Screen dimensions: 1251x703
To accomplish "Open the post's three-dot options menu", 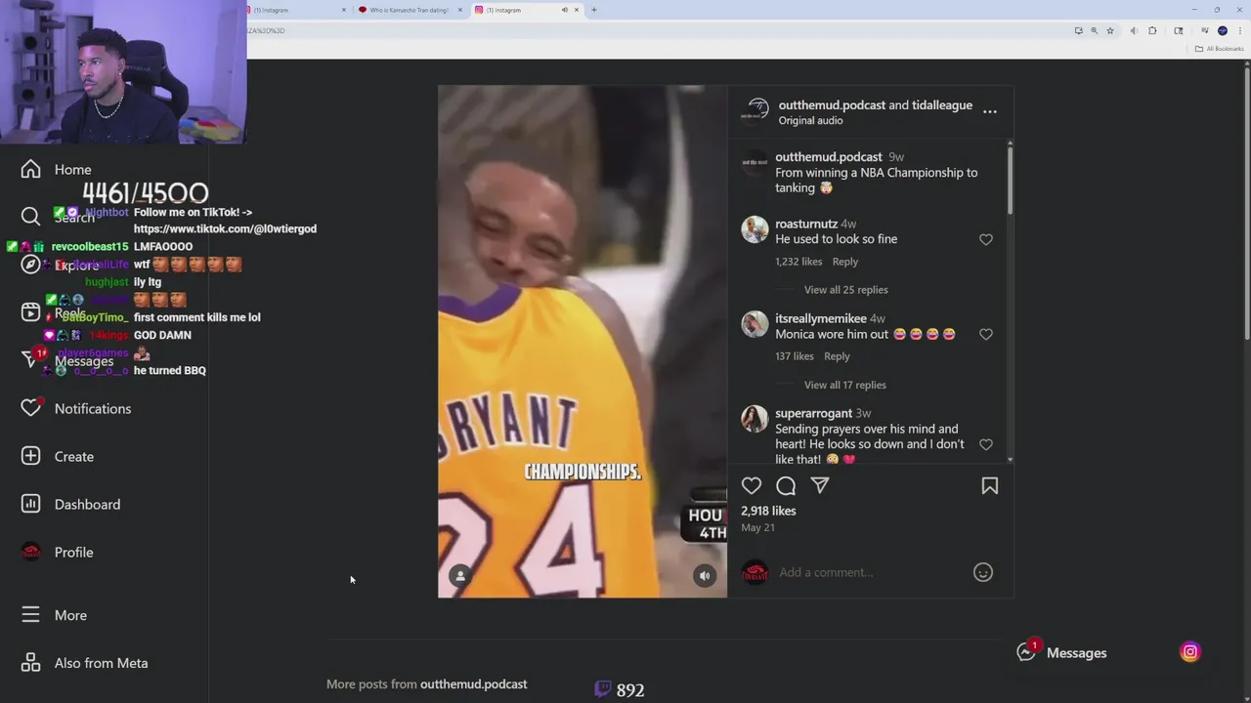I will pyautogui.click(x=990, y=111).
